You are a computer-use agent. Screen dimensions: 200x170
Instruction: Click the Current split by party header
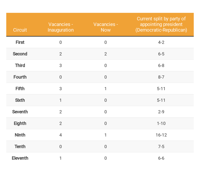point(161,24)
